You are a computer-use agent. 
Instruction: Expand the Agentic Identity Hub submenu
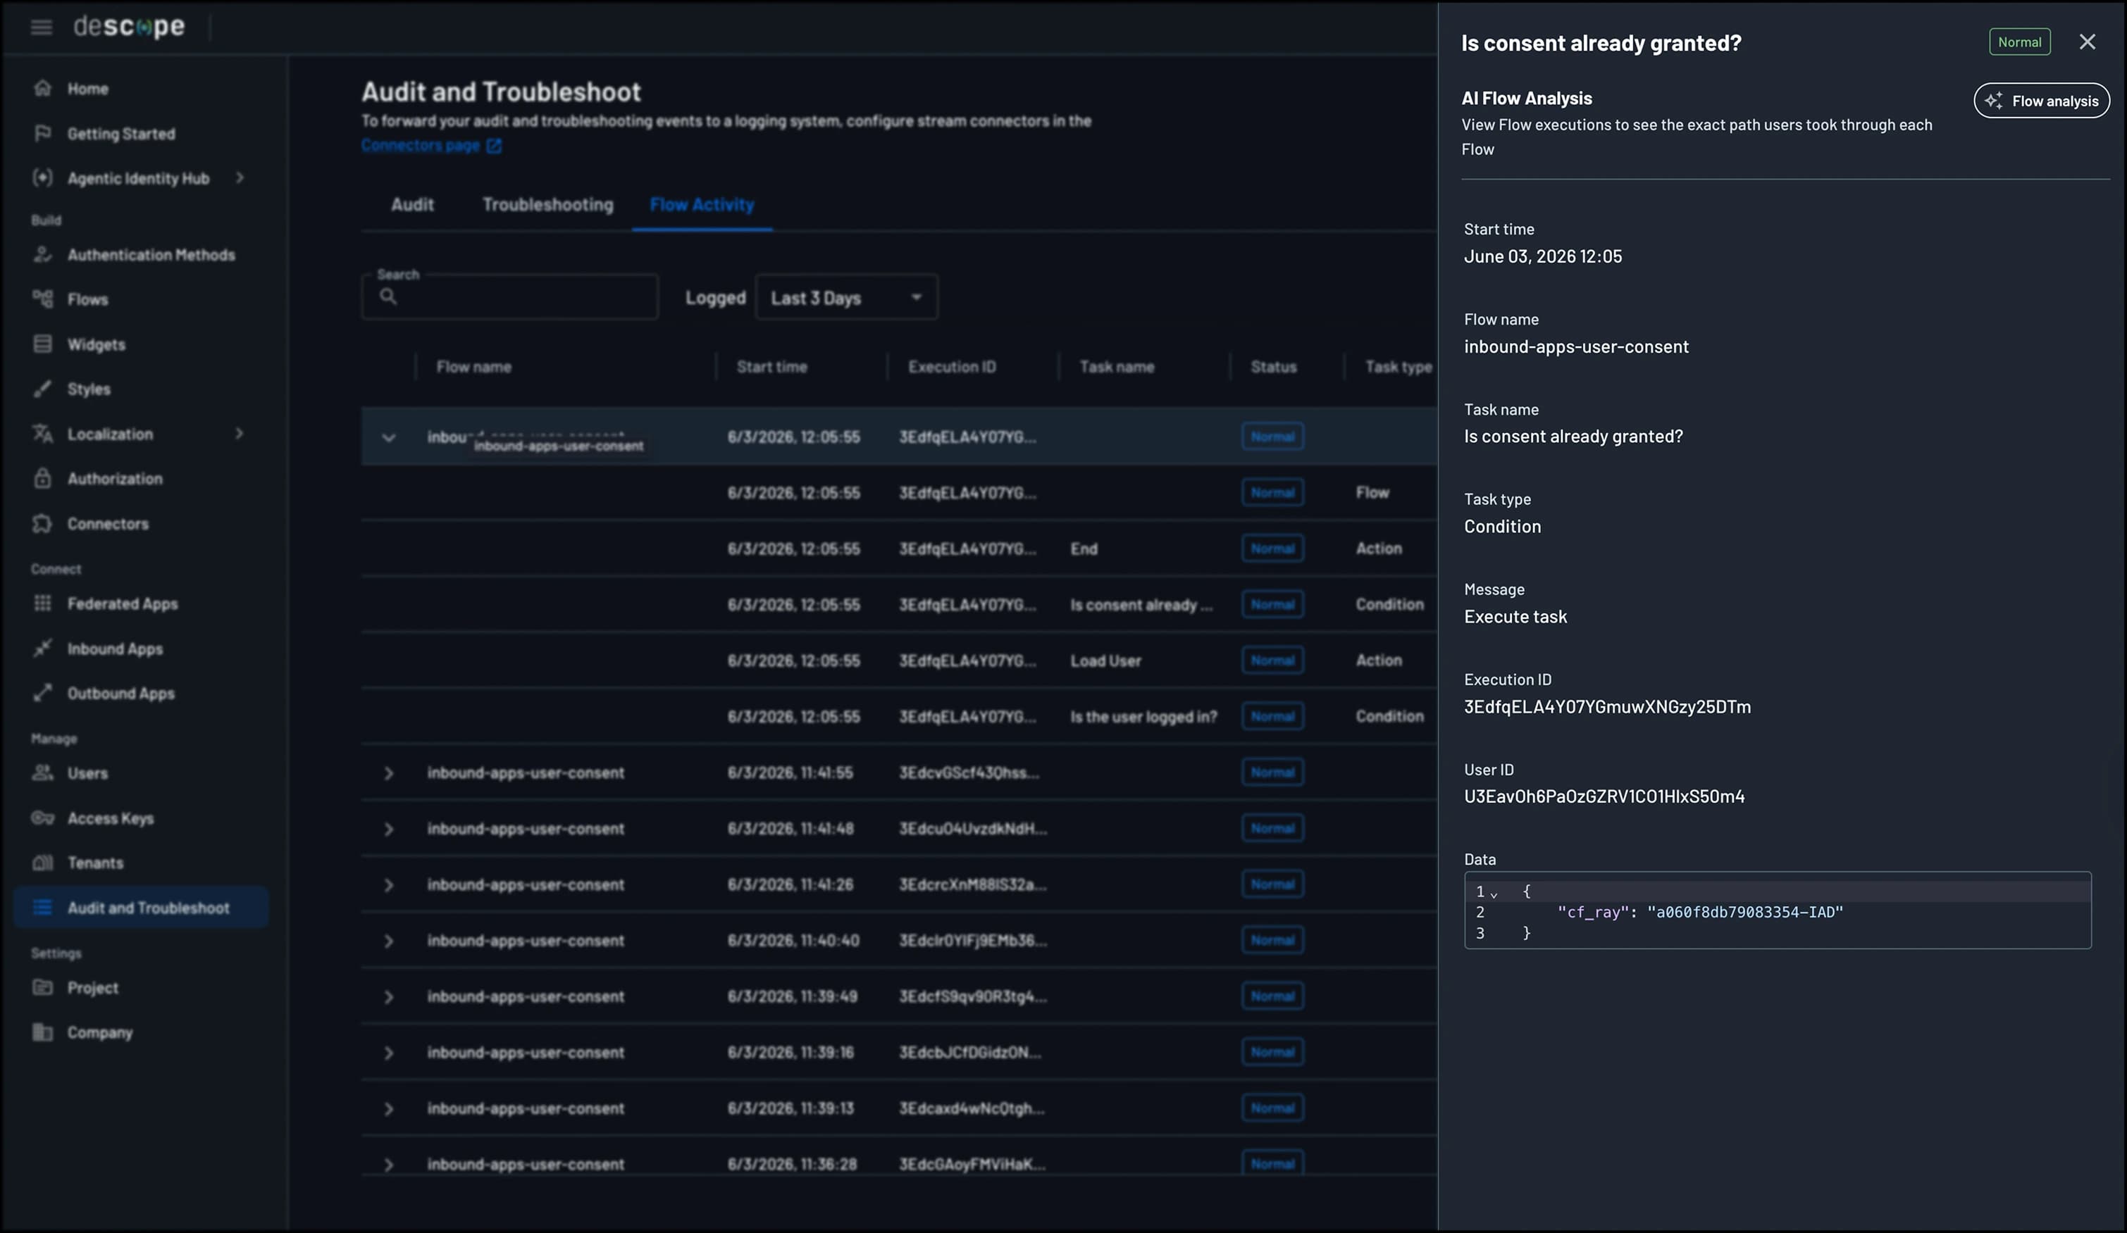240,178
